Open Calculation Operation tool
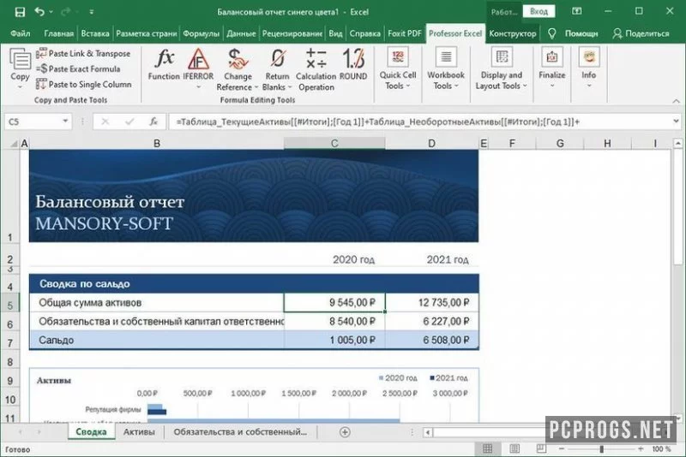Screen dimensions: 686x457 click(316, 70)
